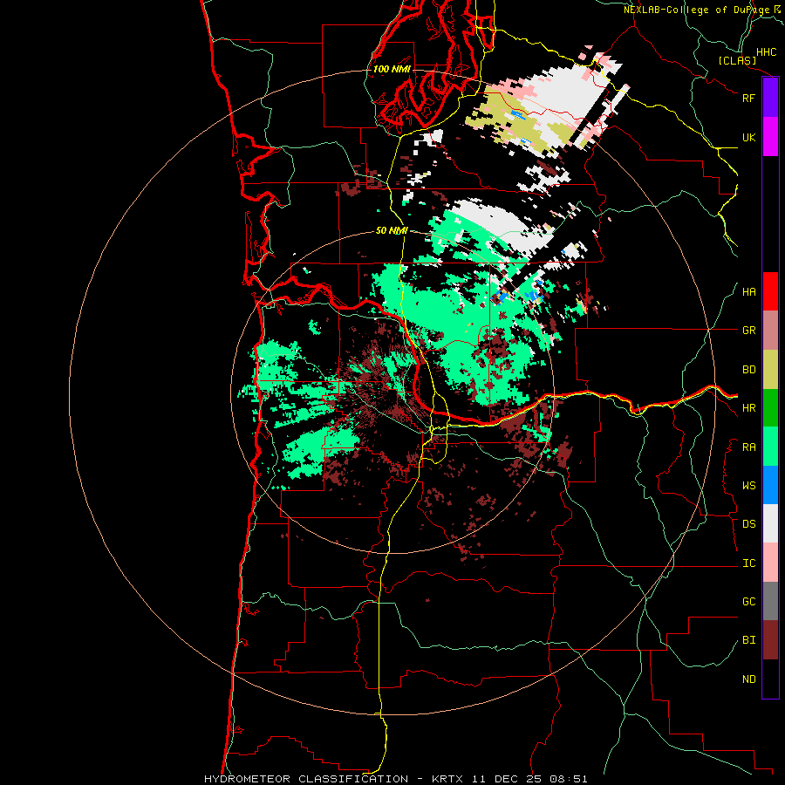Click the BD legend label

click(748, 370)
